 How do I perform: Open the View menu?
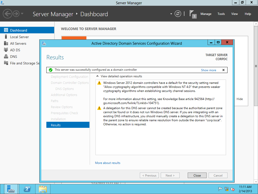pos(234,14)
